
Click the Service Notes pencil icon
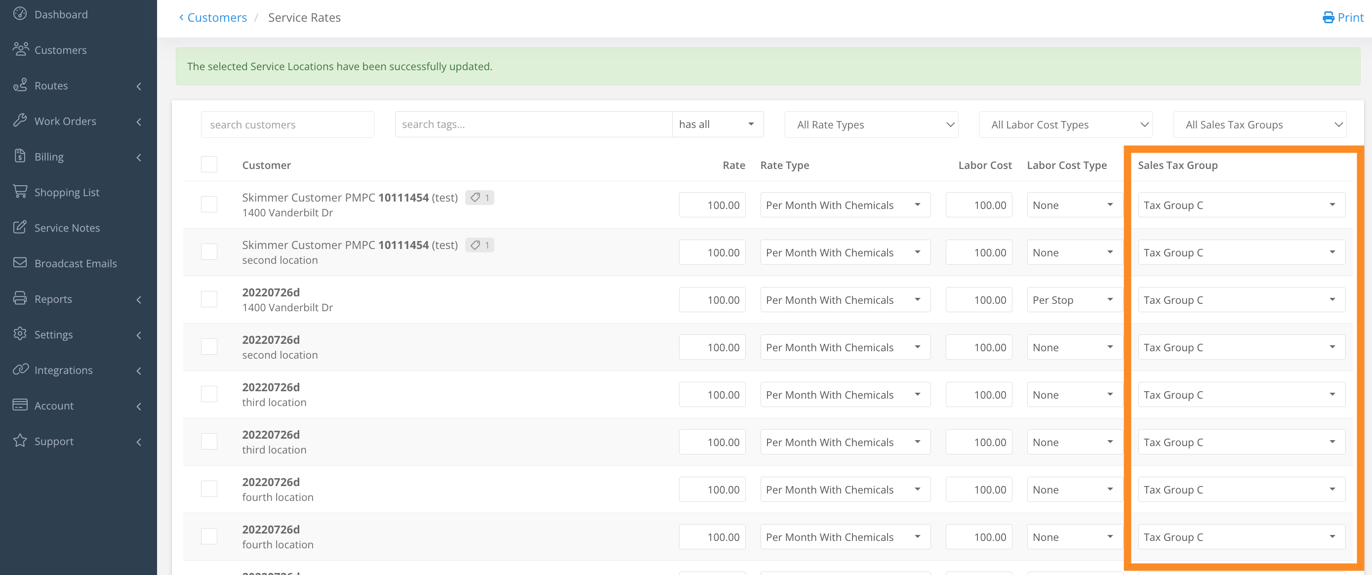(20, 227)
